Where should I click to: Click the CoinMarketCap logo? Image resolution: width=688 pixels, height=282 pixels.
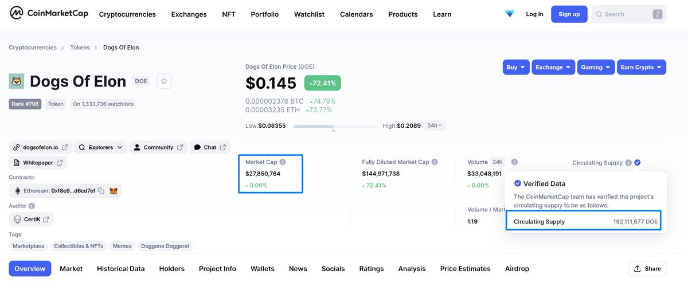pyautogui.click(x=49, y=13)
